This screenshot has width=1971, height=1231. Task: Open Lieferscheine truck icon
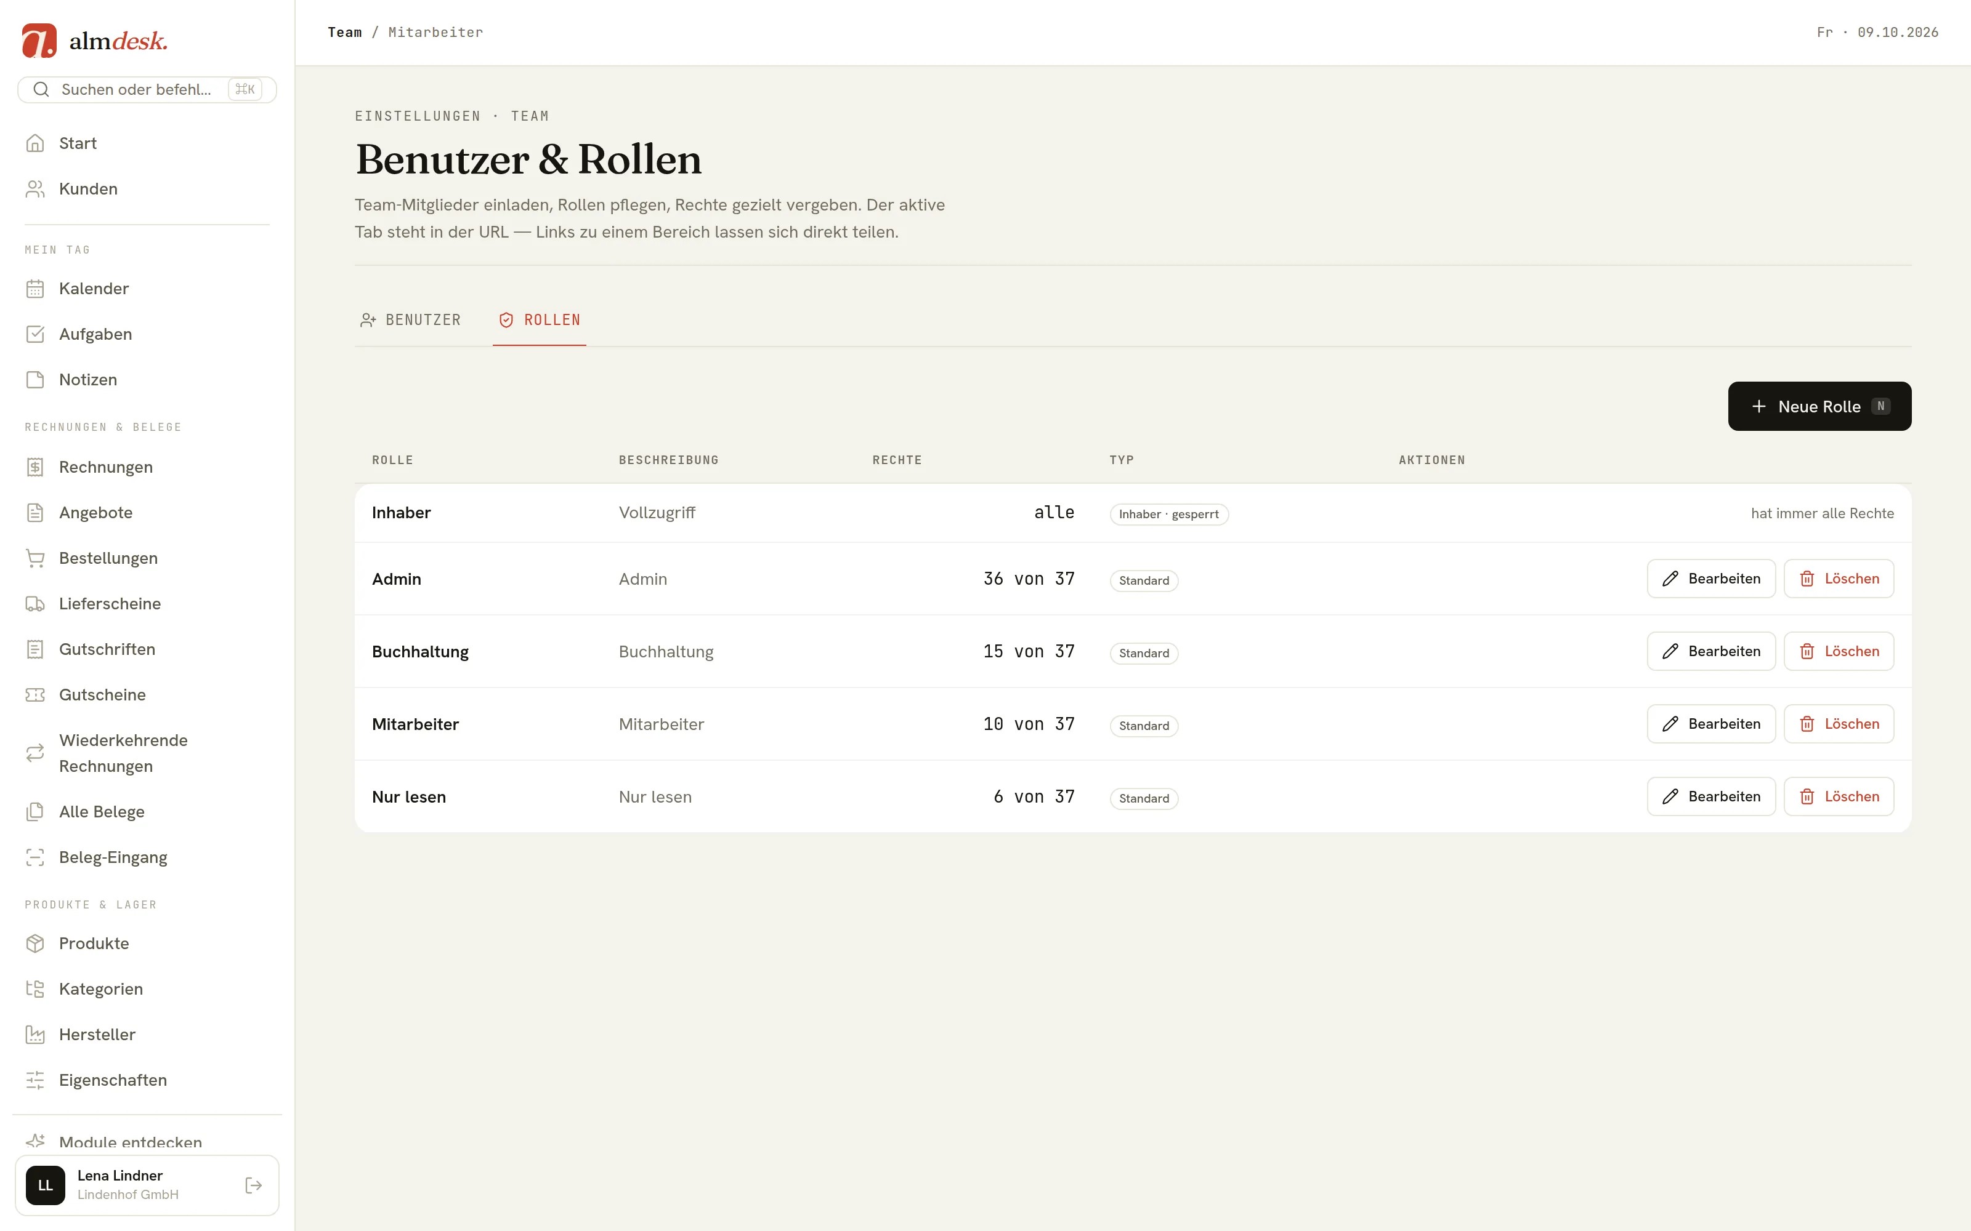(x=35, y=604)
